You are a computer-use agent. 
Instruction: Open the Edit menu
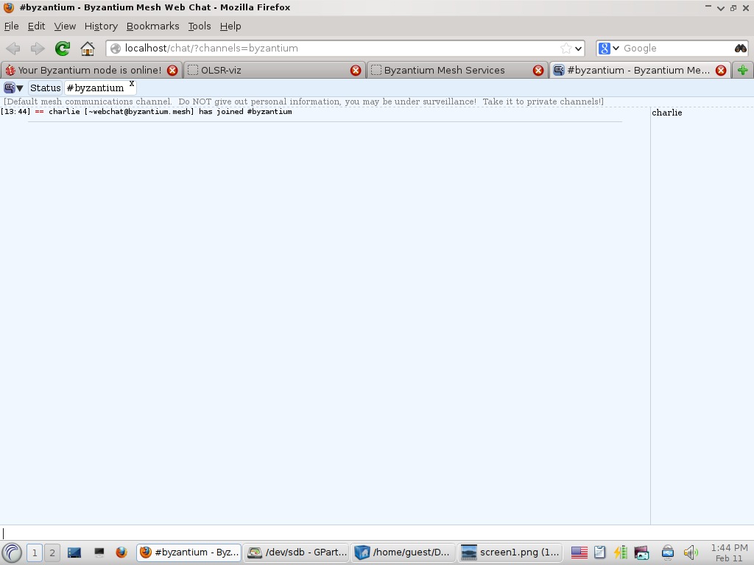pyautogui.click(x=37, y=26)
